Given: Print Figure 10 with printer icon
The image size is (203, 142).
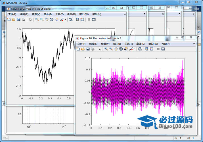Looking at the screenshot, I should (x=93, y=49).
